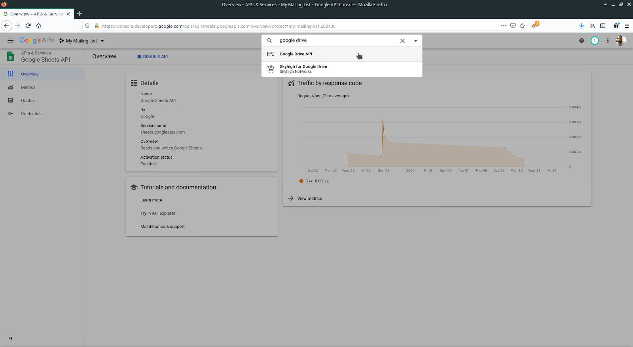The image size is (633, 347).
Task: Open the Learn more link
Action: click(x=151, y=200)
